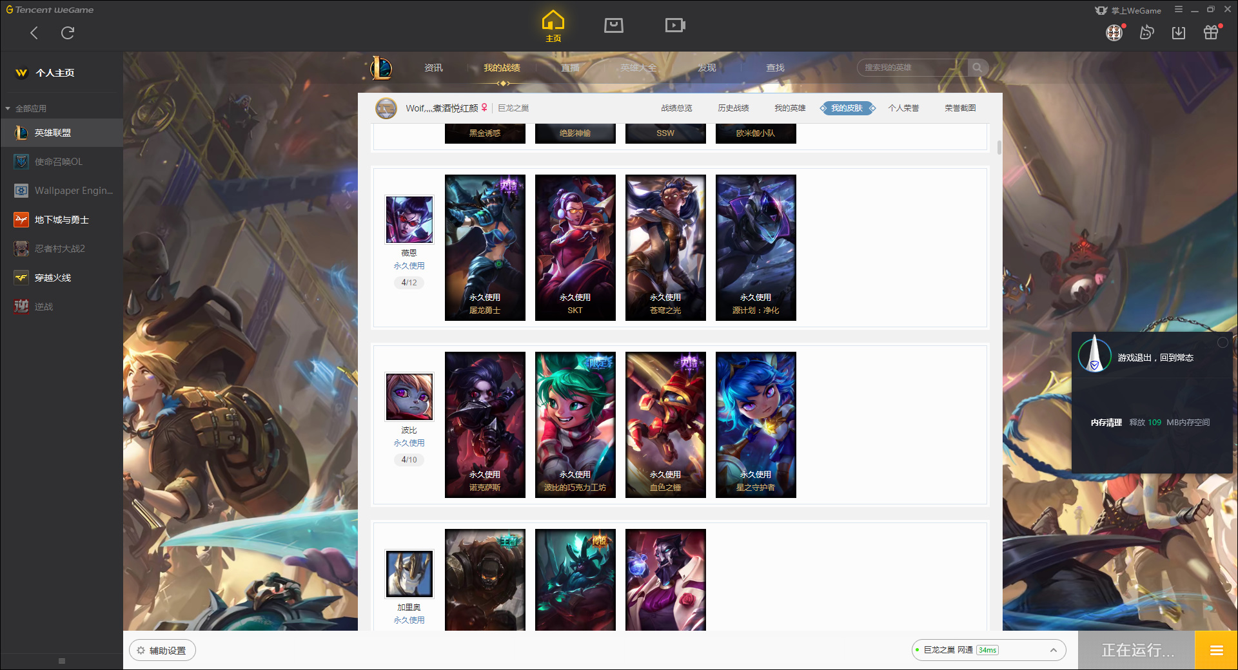Open the 星之守护者 skin card
Image resolution: width=1238 pixels, height=670 pixels.
point(756,425)
